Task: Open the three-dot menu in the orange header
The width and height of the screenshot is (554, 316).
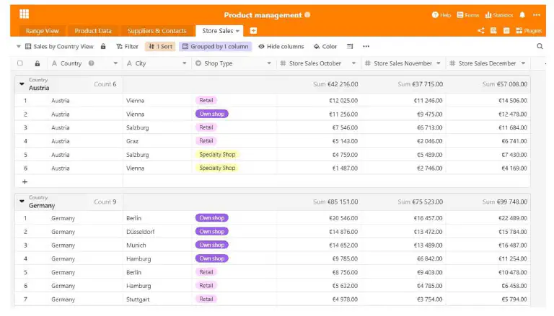Action: point(537,15)
